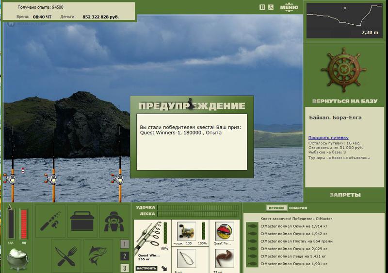Click the pause icon in top bar
Image resolution: width=388 pixels, height=273 pixels.
click(x=262, y=7)
